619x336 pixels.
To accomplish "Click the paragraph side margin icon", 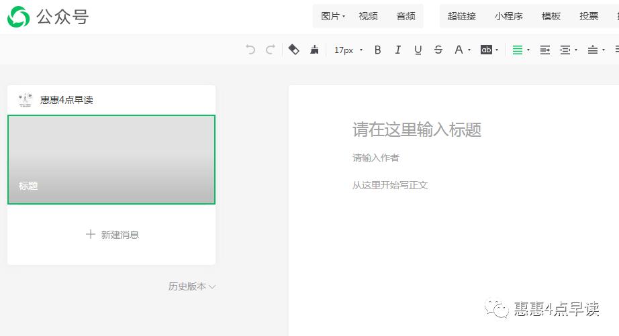I will (565, 50).
